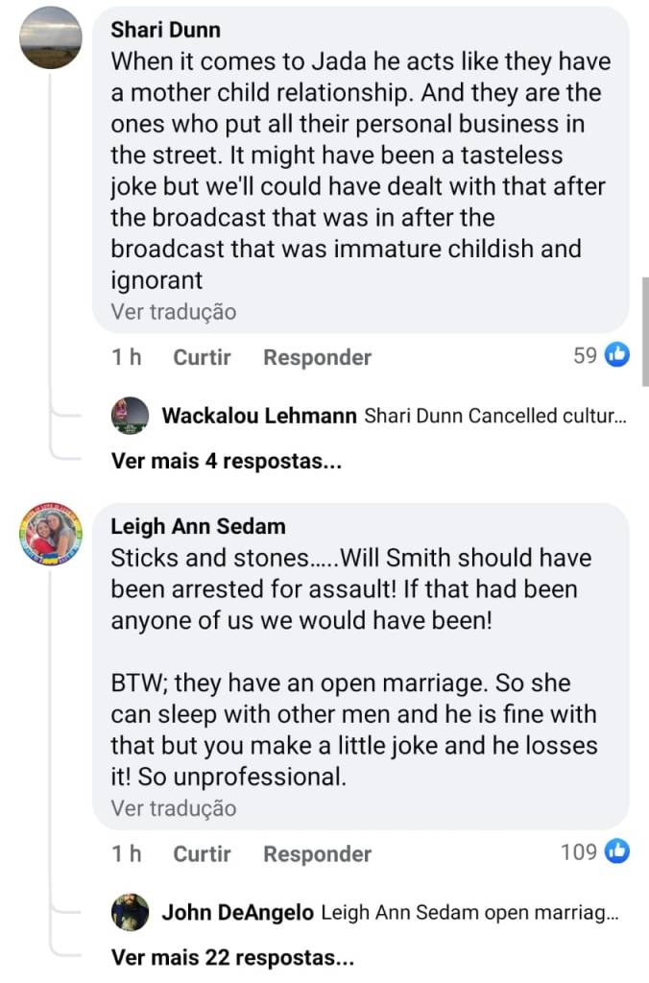Tap Curtir under Shari Dunn's comment
649x983 pixels.
pyautogui.click(x=202, y=357)
